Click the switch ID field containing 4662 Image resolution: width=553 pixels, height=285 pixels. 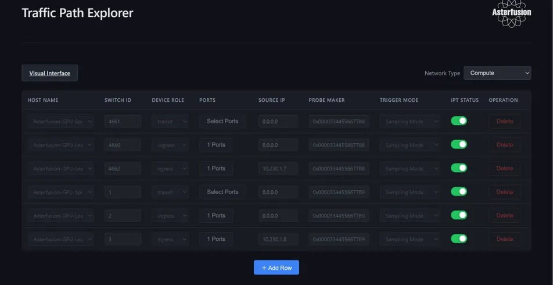coord(123,169)
